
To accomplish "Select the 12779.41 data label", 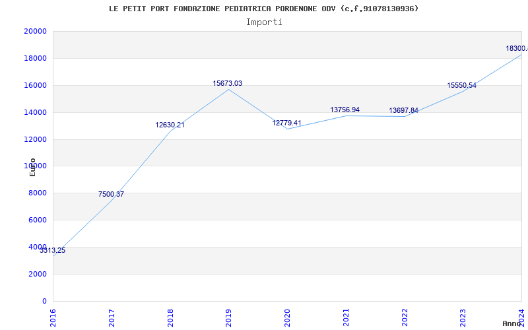I will tap(286, 123).
